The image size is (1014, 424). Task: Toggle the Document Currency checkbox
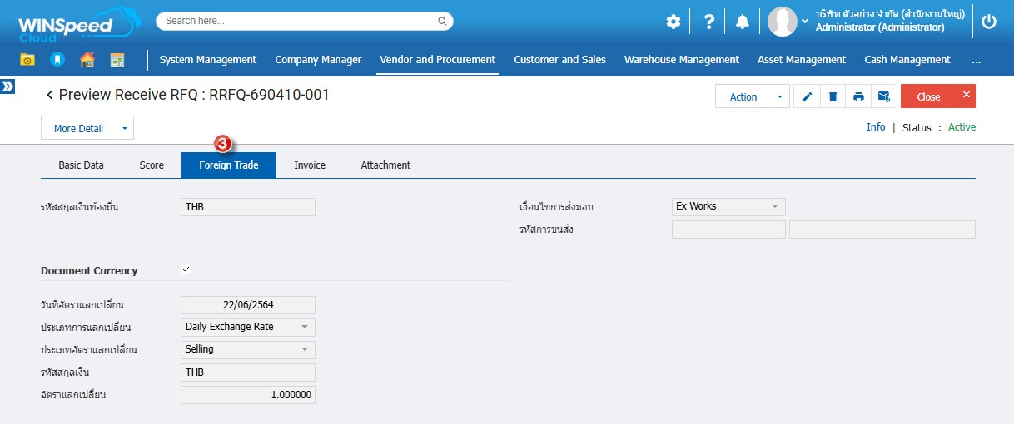(186, 269)
